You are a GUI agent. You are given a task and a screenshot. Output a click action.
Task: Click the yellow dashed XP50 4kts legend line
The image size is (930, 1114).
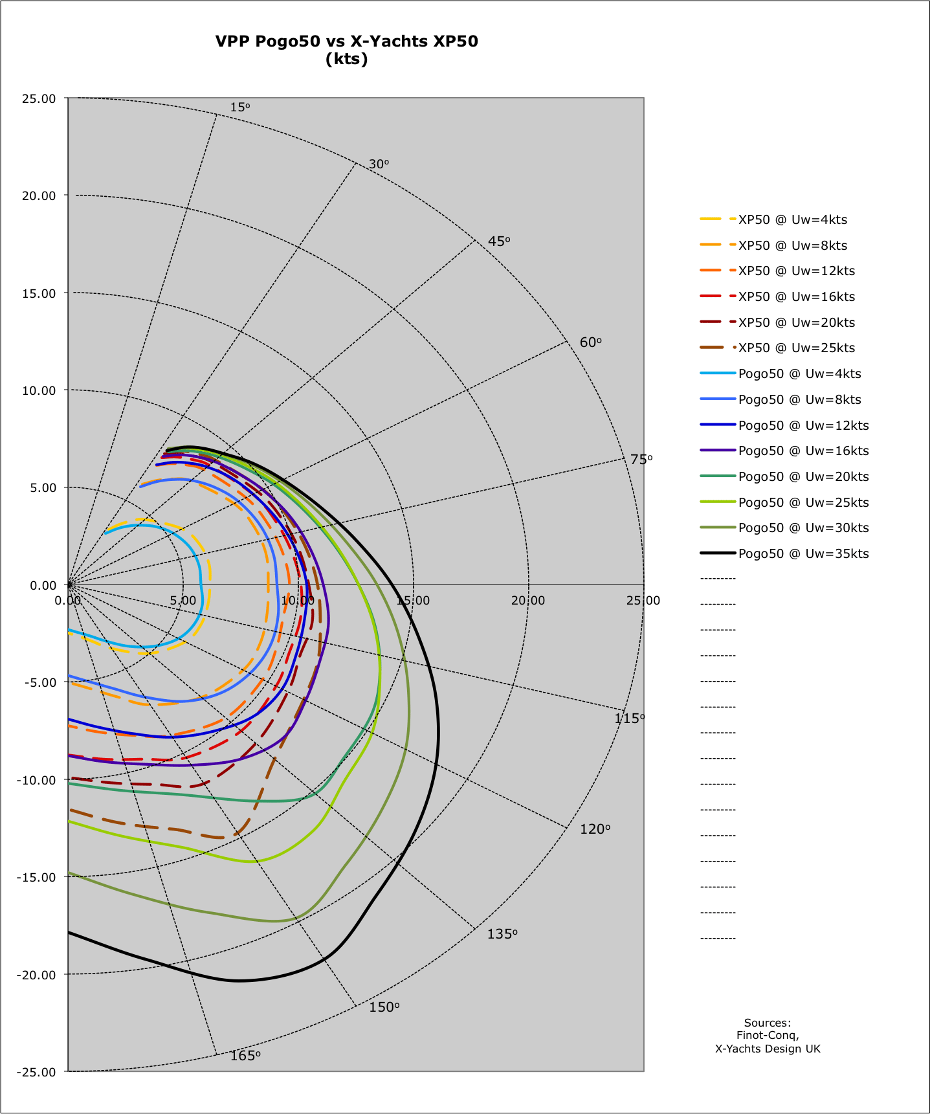(718, 219)
